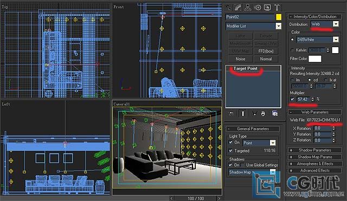Click the Configure Modifier Sets icon
This screenshot has height=201, width=347.
[x=275, y=113]
